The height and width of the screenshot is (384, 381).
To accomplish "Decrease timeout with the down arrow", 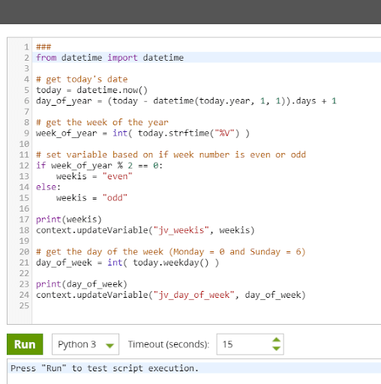I will [276, 349].
